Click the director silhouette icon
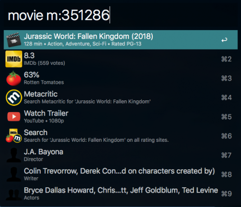Image resolution: width=241 pixels, height=207 pixels. (14, 155)
